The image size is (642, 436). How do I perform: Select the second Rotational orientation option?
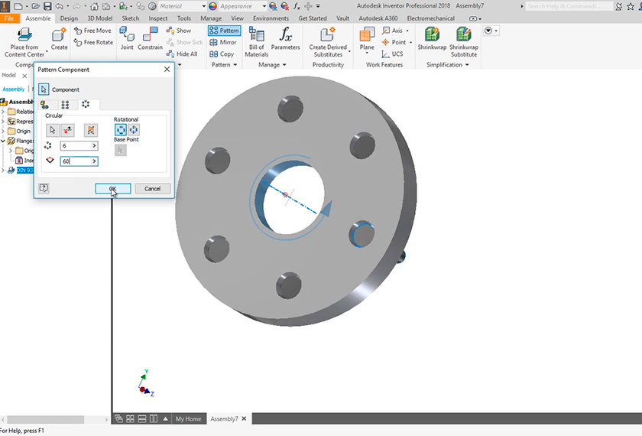tap(134, 130)
